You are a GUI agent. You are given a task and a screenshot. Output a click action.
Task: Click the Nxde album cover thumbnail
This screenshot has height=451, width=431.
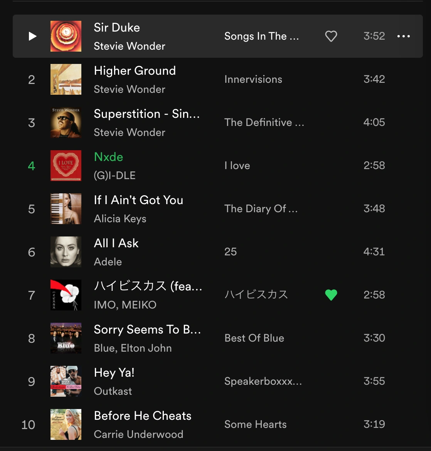tap(66, 166)
